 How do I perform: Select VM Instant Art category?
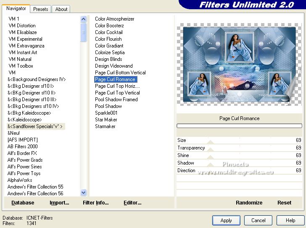(x=23, y=52)
